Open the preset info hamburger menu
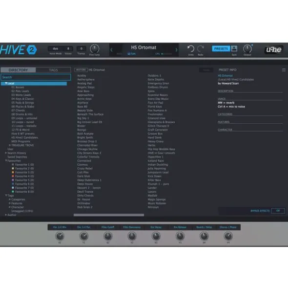The image size is (288, 289). point(284,70)
